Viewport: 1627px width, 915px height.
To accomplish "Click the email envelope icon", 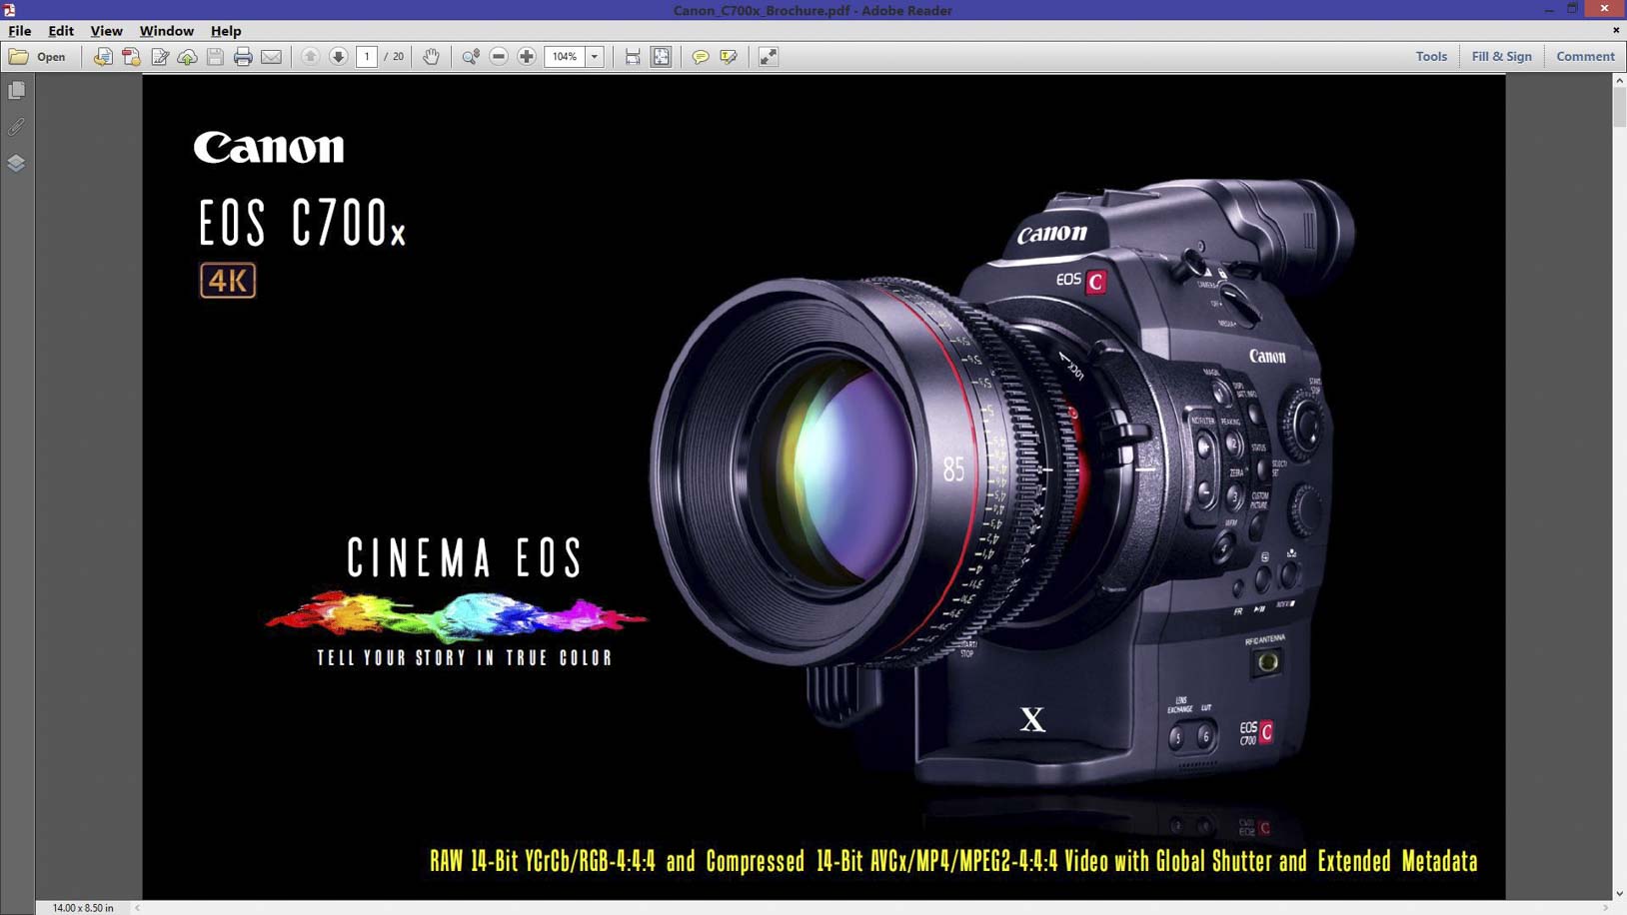I will click(x=271, y=57).
